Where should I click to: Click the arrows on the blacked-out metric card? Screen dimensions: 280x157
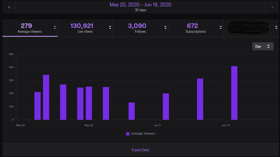coord(276,27)
